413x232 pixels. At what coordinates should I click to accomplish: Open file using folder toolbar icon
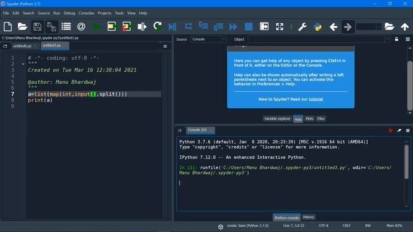23,26
